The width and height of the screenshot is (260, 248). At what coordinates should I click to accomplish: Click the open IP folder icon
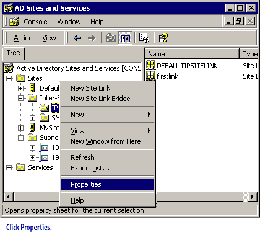click(44, 108)
